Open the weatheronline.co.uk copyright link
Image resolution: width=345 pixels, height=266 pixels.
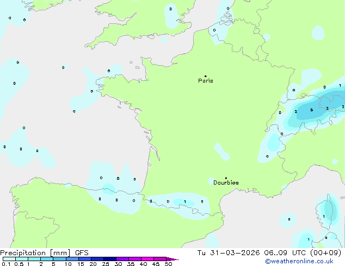coord(299,261)
